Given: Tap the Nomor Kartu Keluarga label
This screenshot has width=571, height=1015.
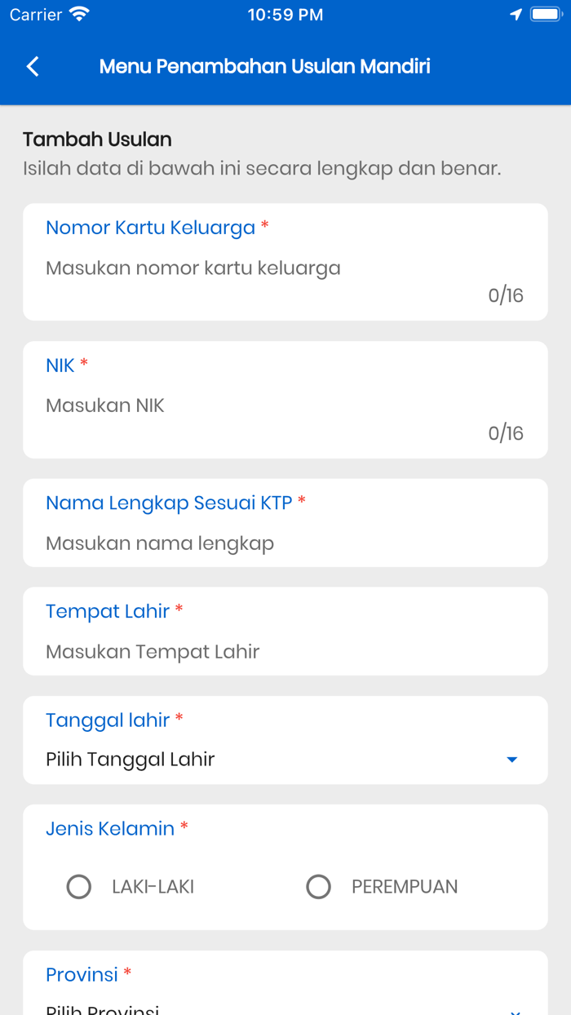Looking at the screenshot, I should point(150,227).
